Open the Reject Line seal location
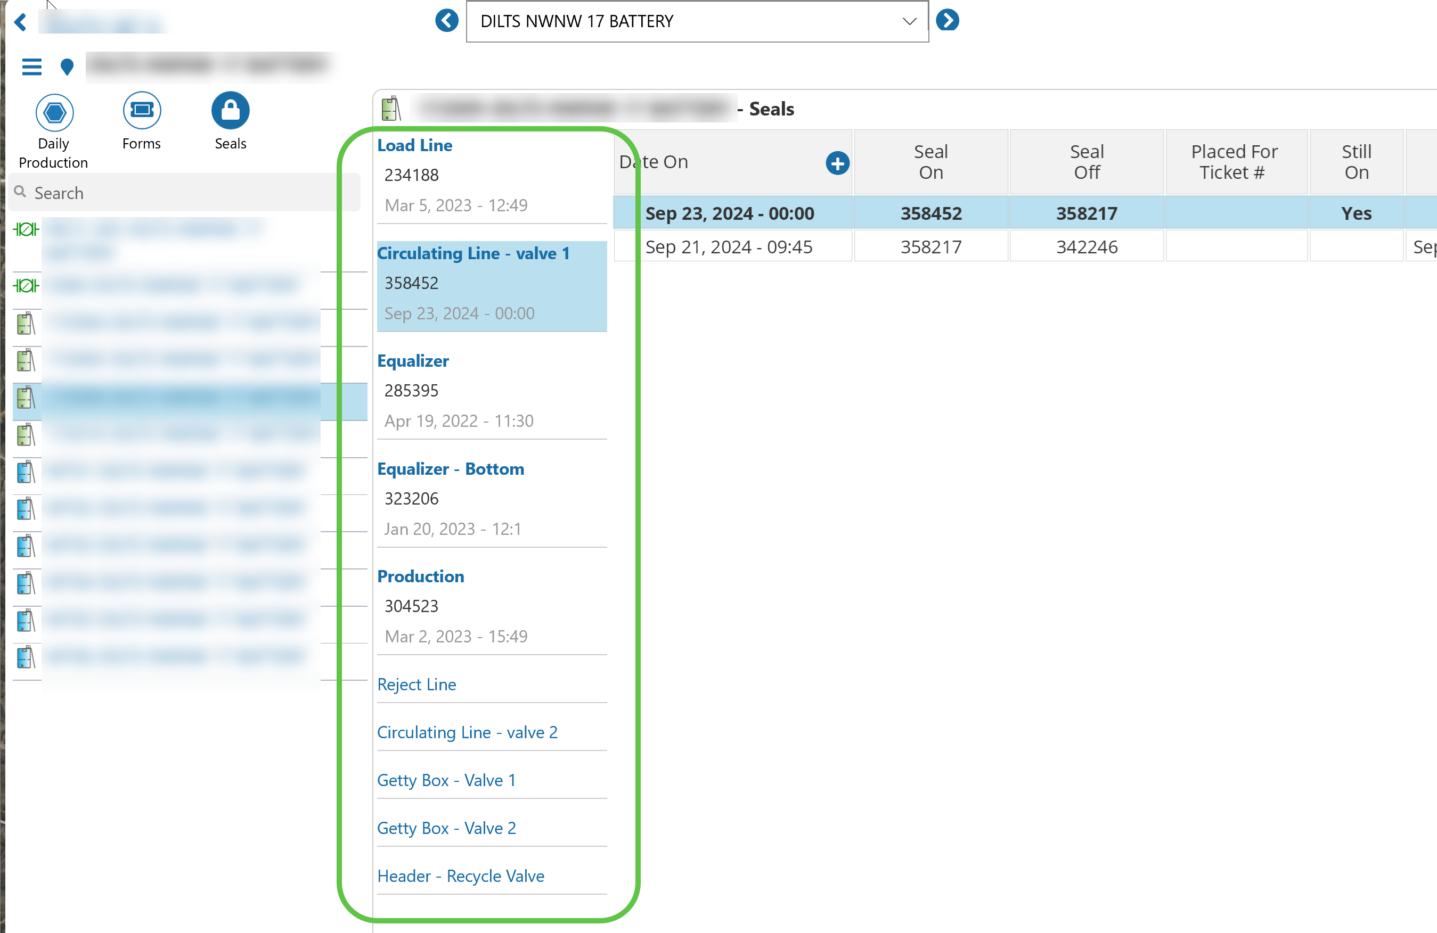The width and height of the screenshot is (1437, 933). coord(417,684)
